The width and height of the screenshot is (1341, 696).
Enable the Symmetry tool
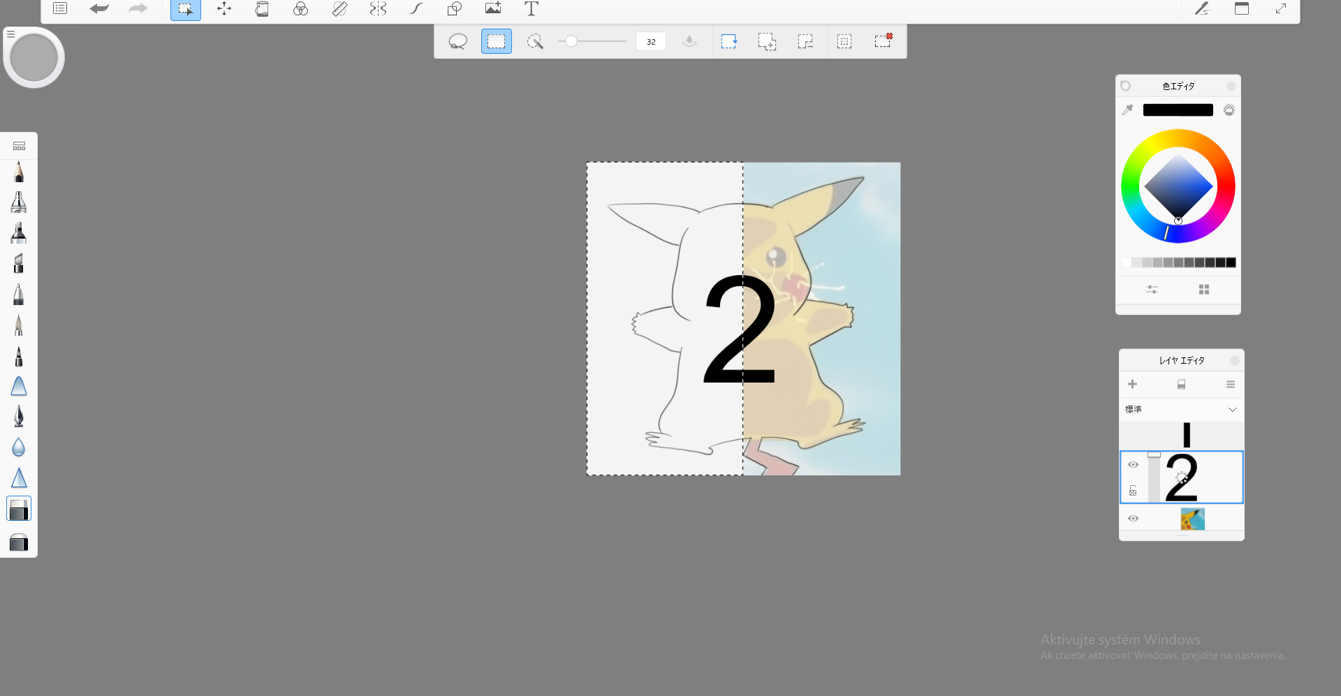point(378,8)
